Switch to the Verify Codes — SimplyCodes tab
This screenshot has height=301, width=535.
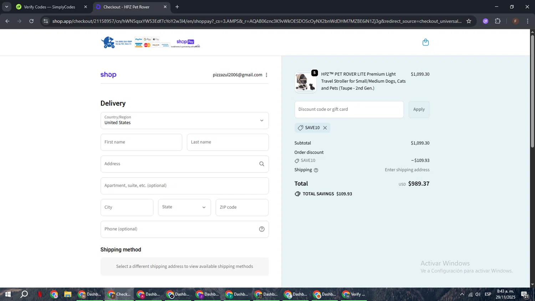52,7
